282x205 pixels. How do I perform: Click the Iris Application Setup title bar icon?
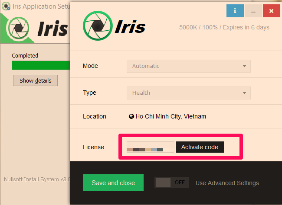click(7, 6)
